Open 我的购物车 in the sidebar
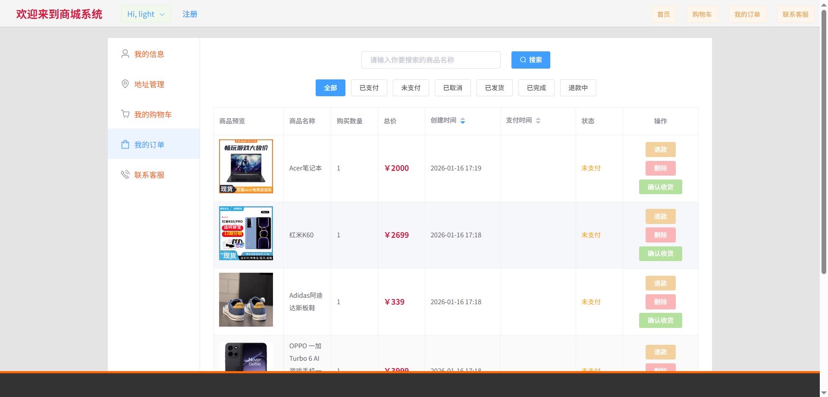Image resolution: width=828 pixels, height=397 pixels. tap(154, 114)
